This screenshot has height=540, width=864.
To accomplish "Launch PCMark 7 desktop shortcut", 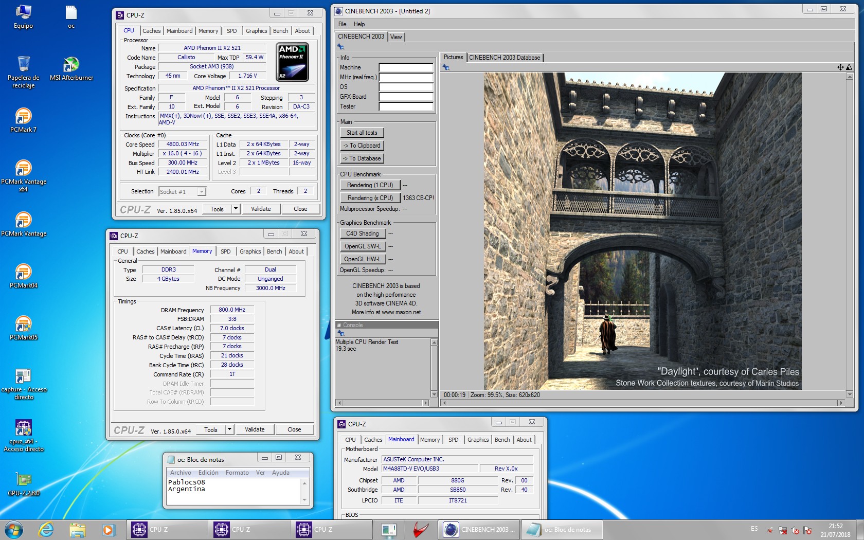I will (x=23, y=120).
